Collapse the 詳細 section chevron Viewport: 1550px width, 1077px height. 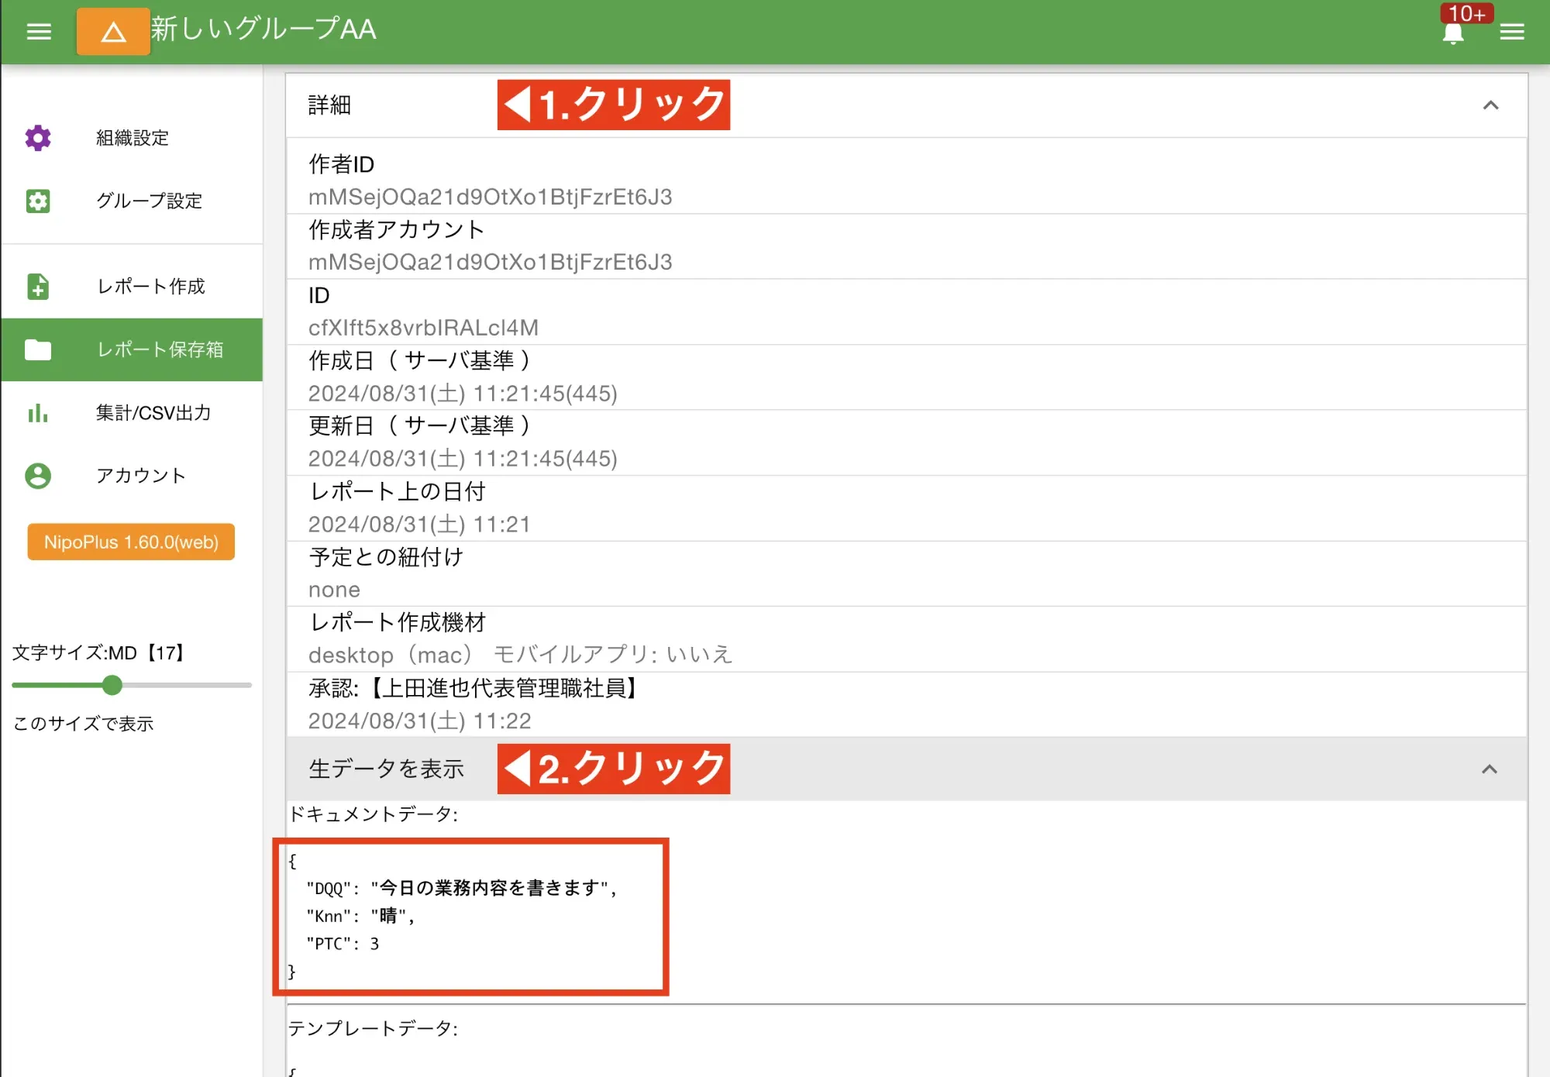coord(1490,105)
